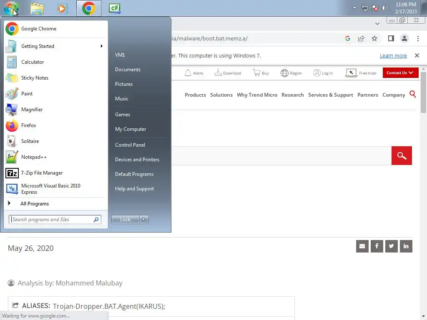Open Chrome three-dot menu
Screen dimensions: 427x320
pyautogui.click(x=418, y=38)
